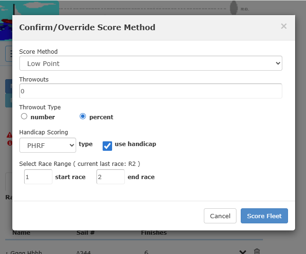Cancel the score method dialog
Viewport: 306px width, 254px height.
point(220,216)
